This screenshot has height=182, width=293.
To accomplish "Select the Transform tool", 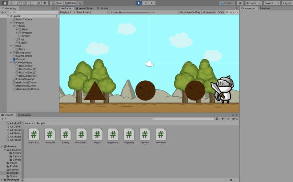I will [x=38, y=3].
